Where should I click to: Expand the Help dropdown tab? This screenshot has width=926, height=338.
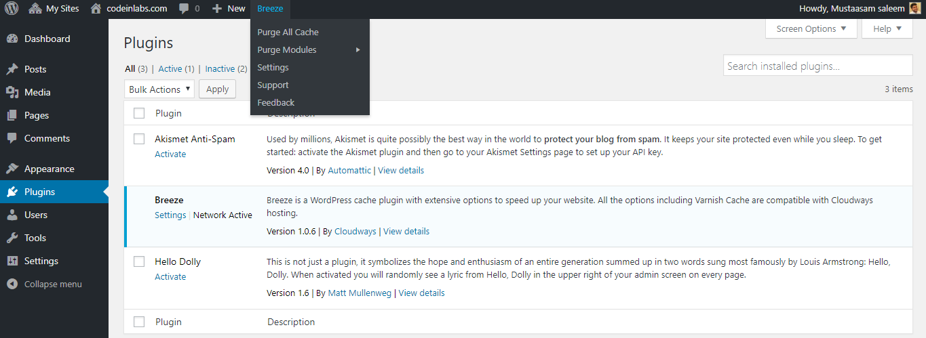point(887,28)
